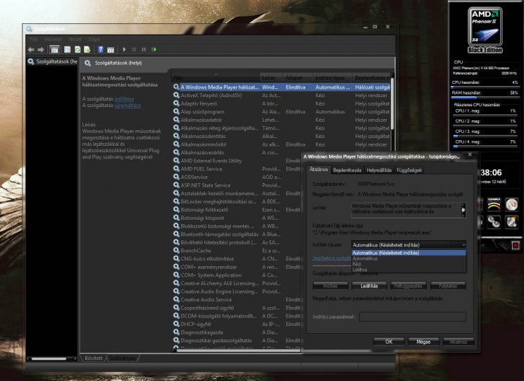Click the AMD Phenom II Black Edition logo
524x381 pixels.
(x=485, y=30)
